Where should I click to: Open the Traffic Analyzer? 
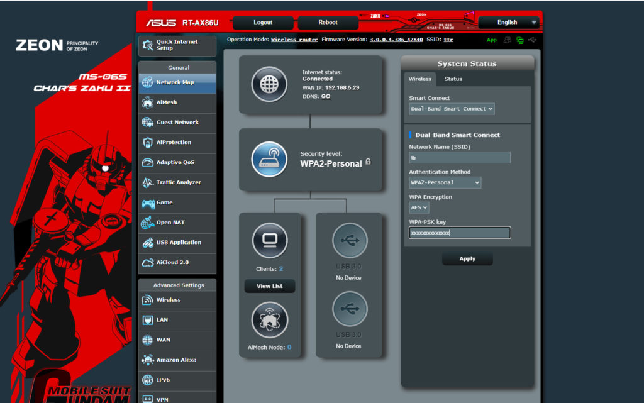pyautogui.click(x=177, y=182)
